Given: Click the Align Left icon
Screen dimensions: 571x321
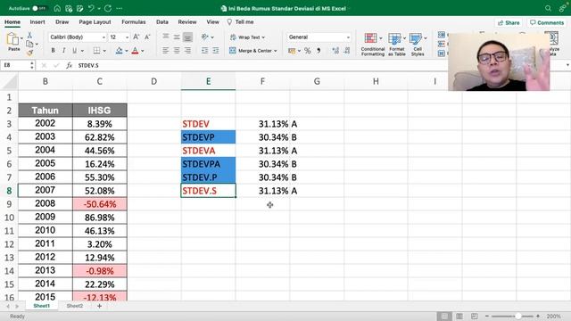Looking at the screenshot, I should 166,50.
